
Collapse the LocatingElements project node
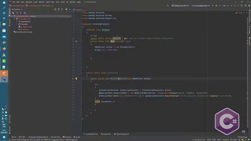pyautogui.click(x=15, y=19)
